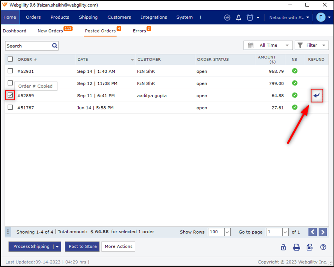This screenshot has height=267, width=334.
Task: Click the search magnifier icon
Action: pos(55,46)
